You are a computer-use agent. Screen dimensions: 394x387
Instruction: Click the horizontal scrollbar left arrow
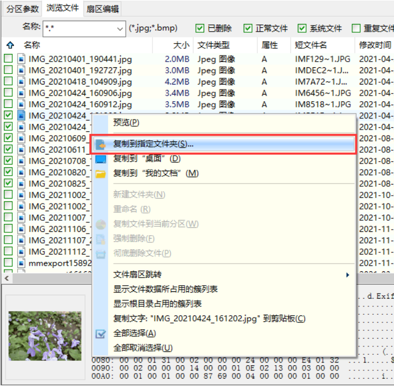coord(7,278)
